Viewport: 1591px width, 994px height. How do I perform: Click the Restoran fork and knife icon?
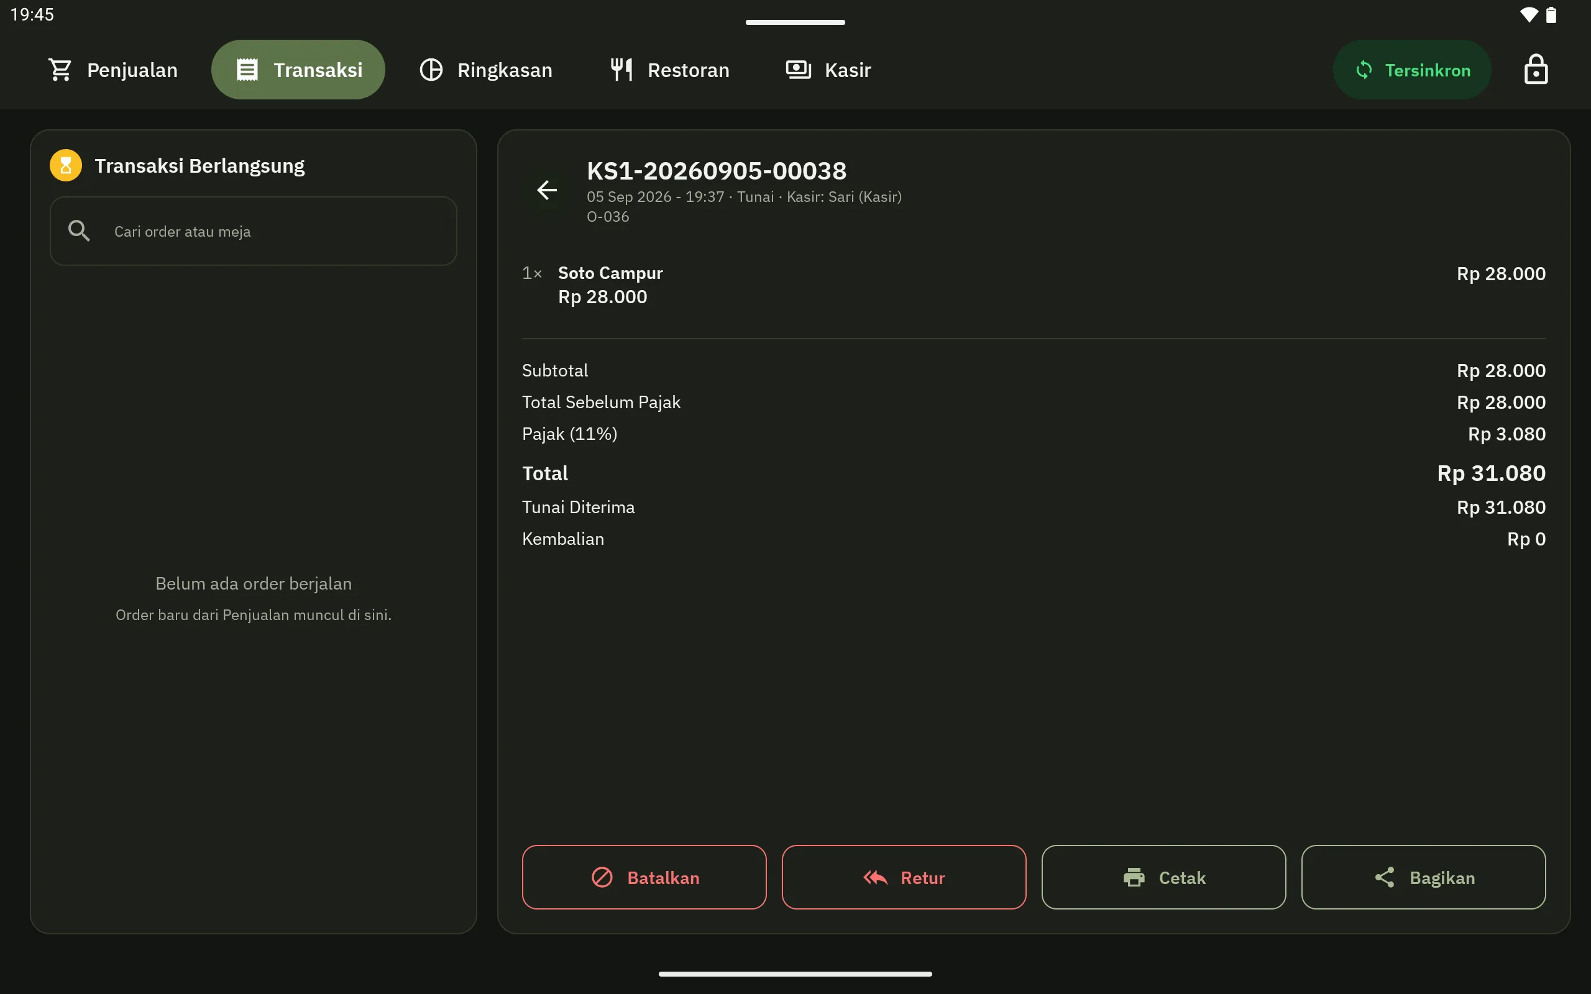tap(622, 70)
